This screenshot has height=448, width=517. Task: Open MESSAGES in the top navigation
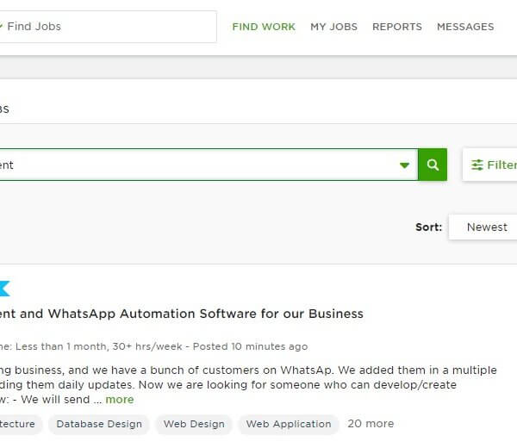(x=465, y=27)
